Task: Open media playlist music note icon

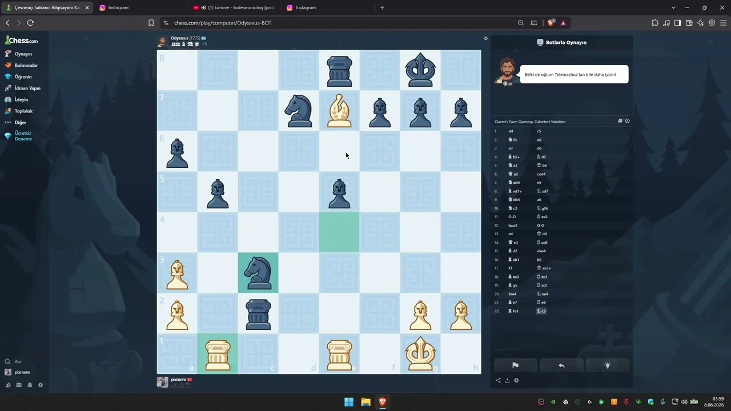Action: [666, 23]
